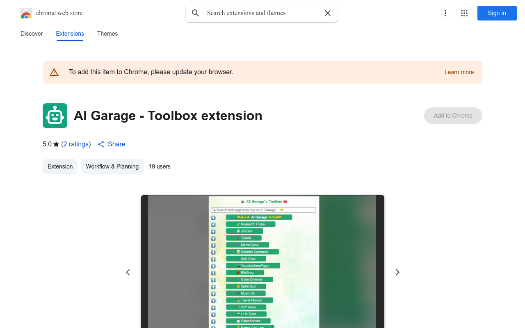Image resolution: width=525 pixels, height=328 pixels.
Task: Open the 2 ratings link
Action: click(x=76, y=144)
